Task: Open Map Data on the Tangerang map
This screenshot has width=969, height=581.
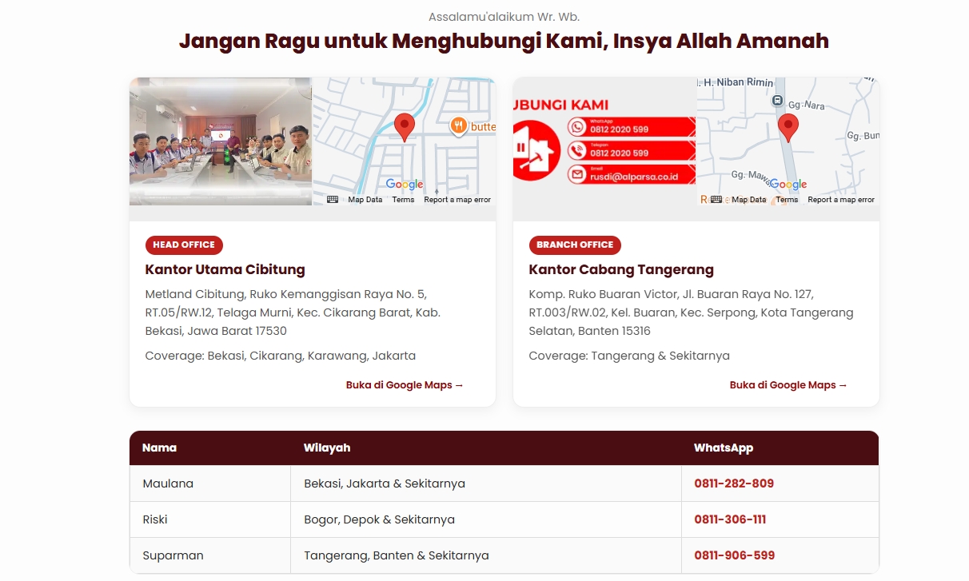Action: click(749, 200)
